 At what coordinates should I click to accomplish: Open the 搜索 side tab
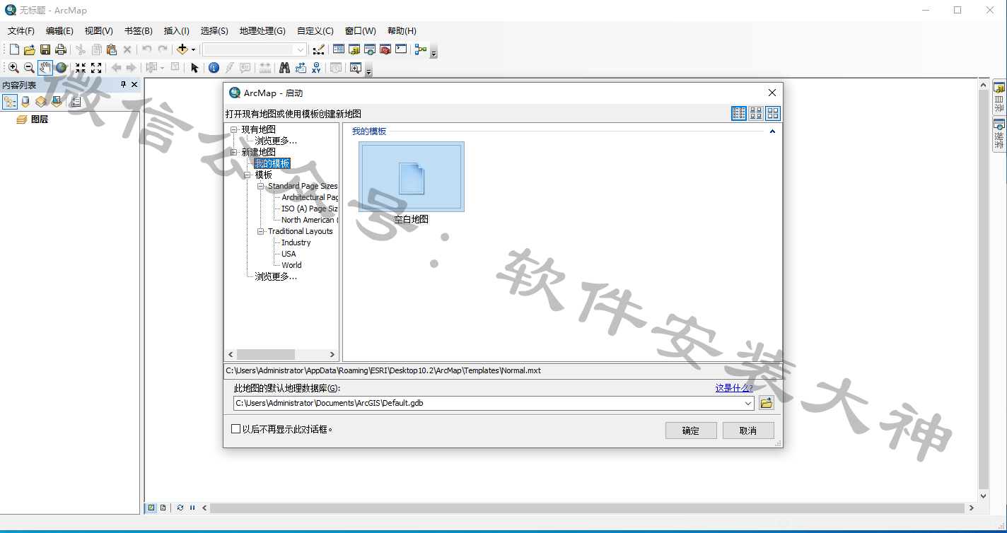coord(999,134)
